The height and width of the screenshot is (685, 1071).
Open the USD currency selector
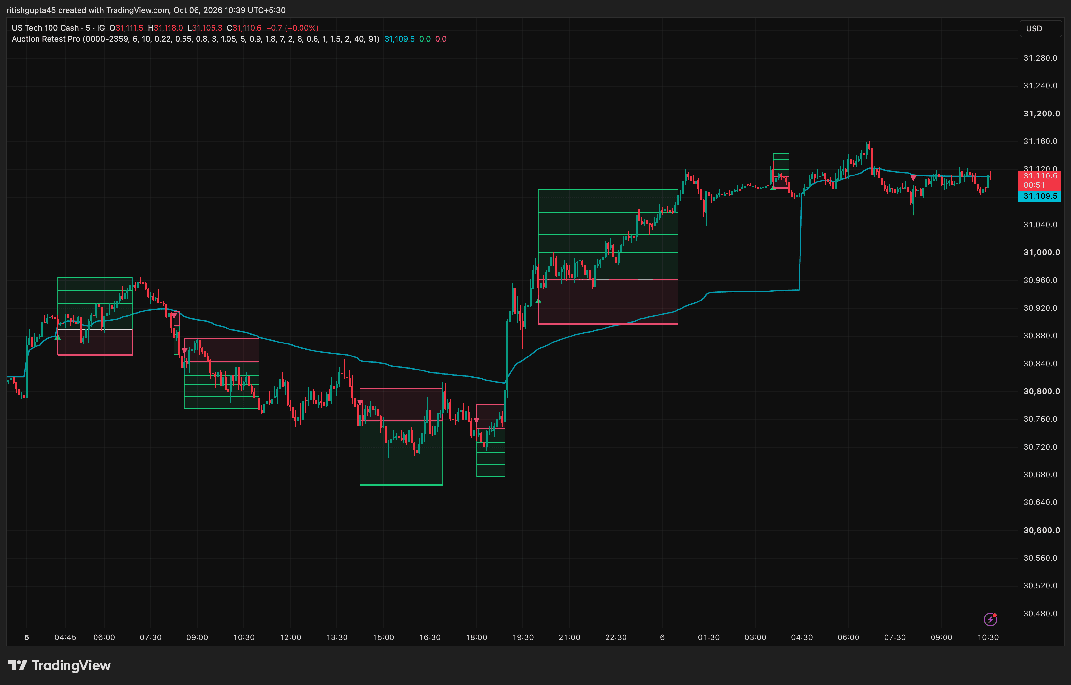[1041, 28]
